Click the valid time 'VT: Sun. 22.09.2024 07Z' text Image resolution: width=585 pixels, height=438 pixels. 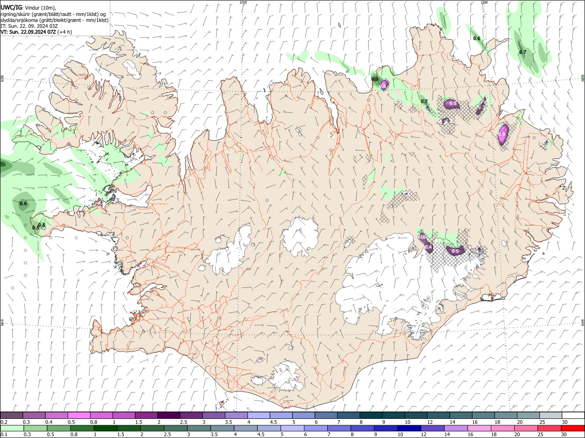(28, 32)
